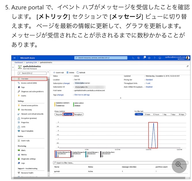This screenshot has height=181, width=192.
Task: Set the time range to 6 hours
Action: point(147,114)
